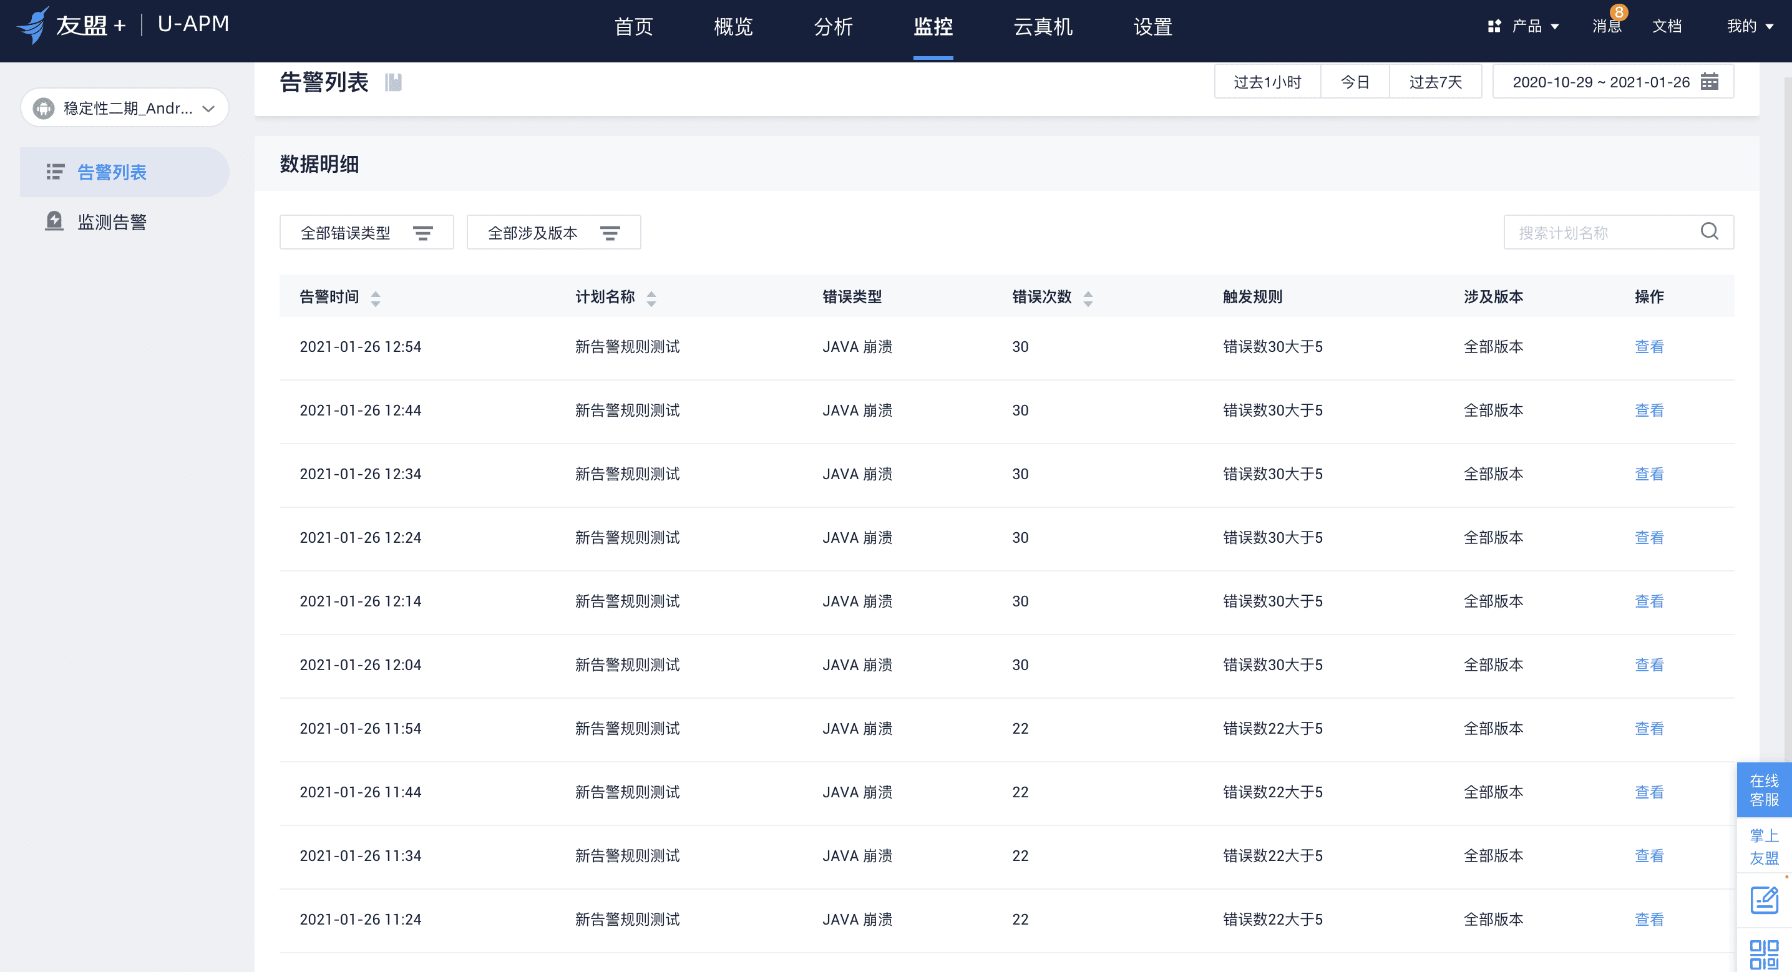Click 查看 for the 12:34 alert
Viewport: 1792px width, 972px height.
click(x=1648, y=474)
